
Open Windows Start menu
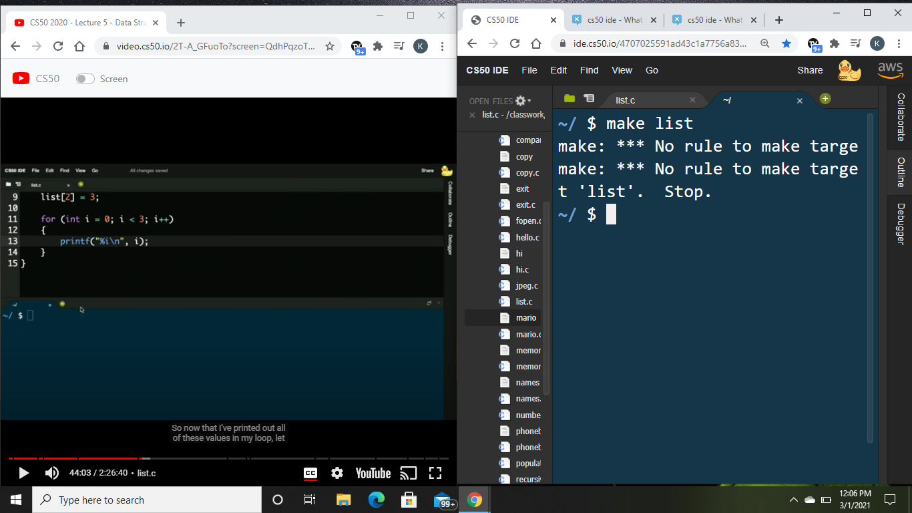coord(16,500)
